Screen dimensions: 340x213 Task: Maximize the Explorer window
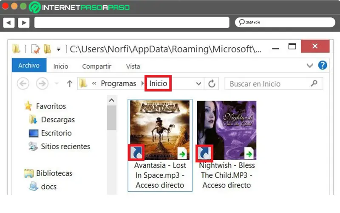pyautogui.click(x=292, y=46)
